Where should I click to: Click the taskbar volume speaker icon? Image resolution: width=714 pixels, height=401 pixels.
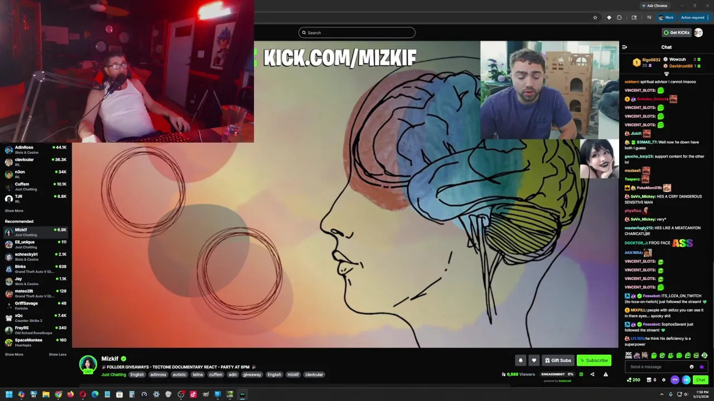(x=686, y=395)
